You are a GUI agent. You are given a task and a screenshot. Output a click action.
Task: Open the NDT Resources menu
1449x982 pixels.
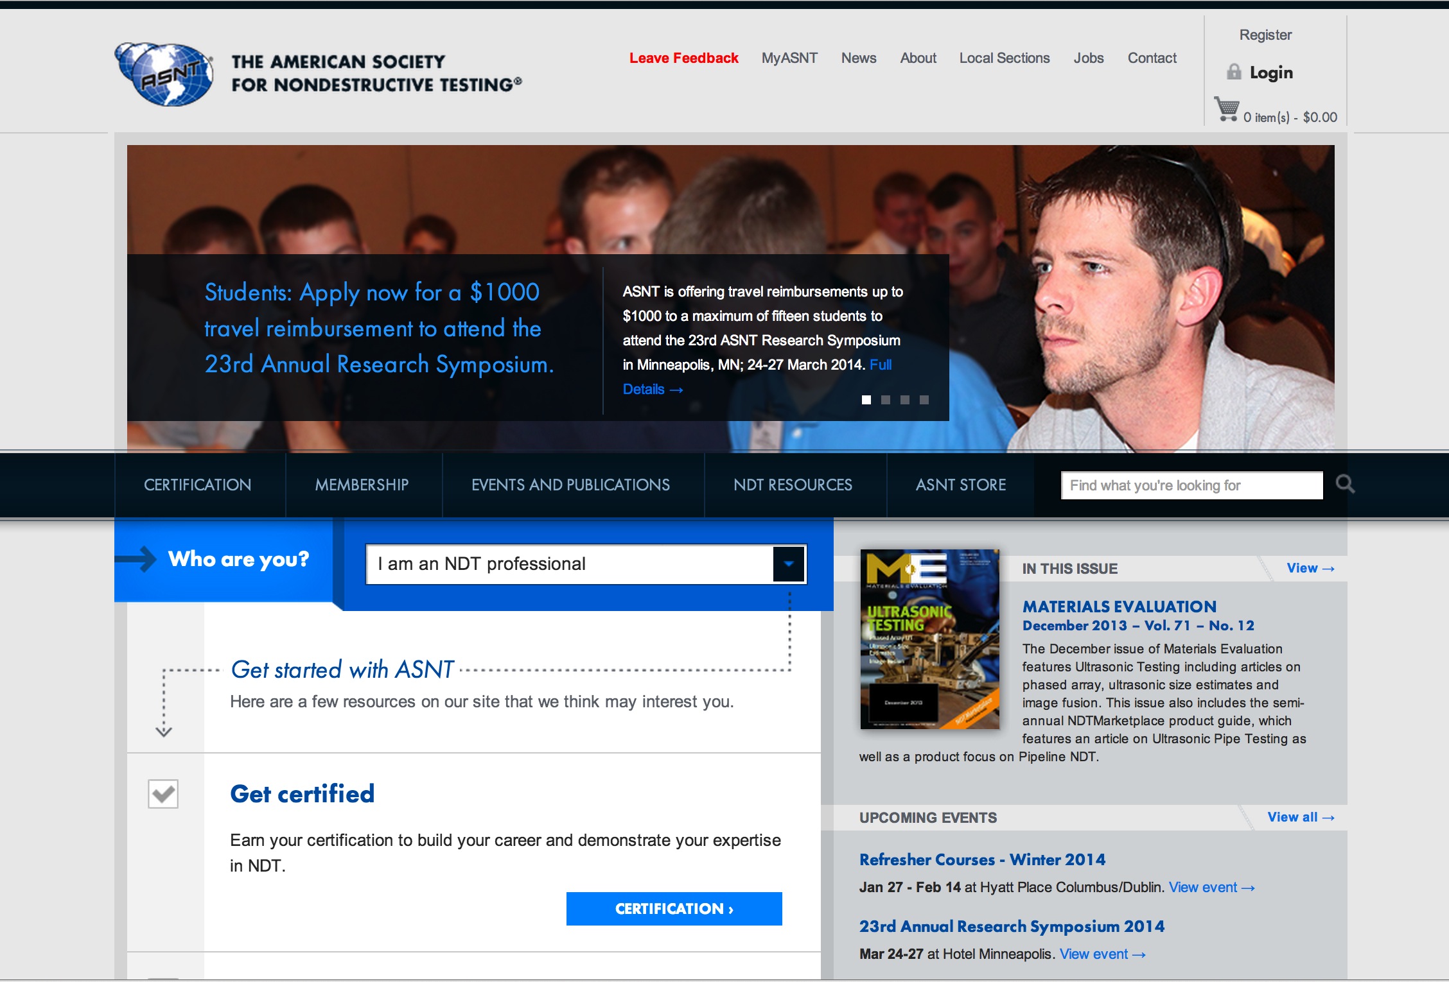(x=793, y=485)
